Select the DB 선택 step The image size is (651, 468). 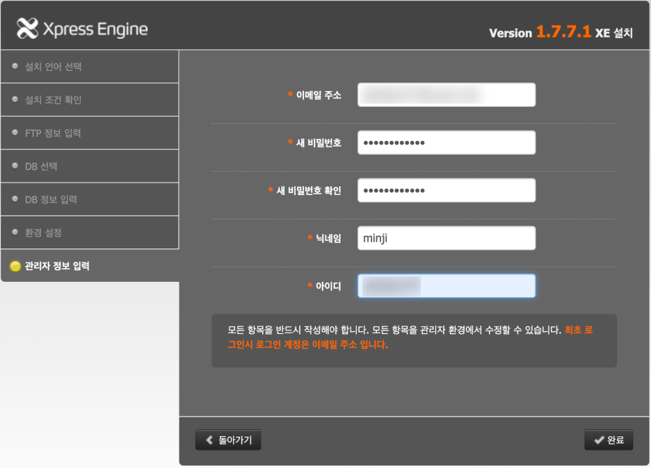click(90, 166)
